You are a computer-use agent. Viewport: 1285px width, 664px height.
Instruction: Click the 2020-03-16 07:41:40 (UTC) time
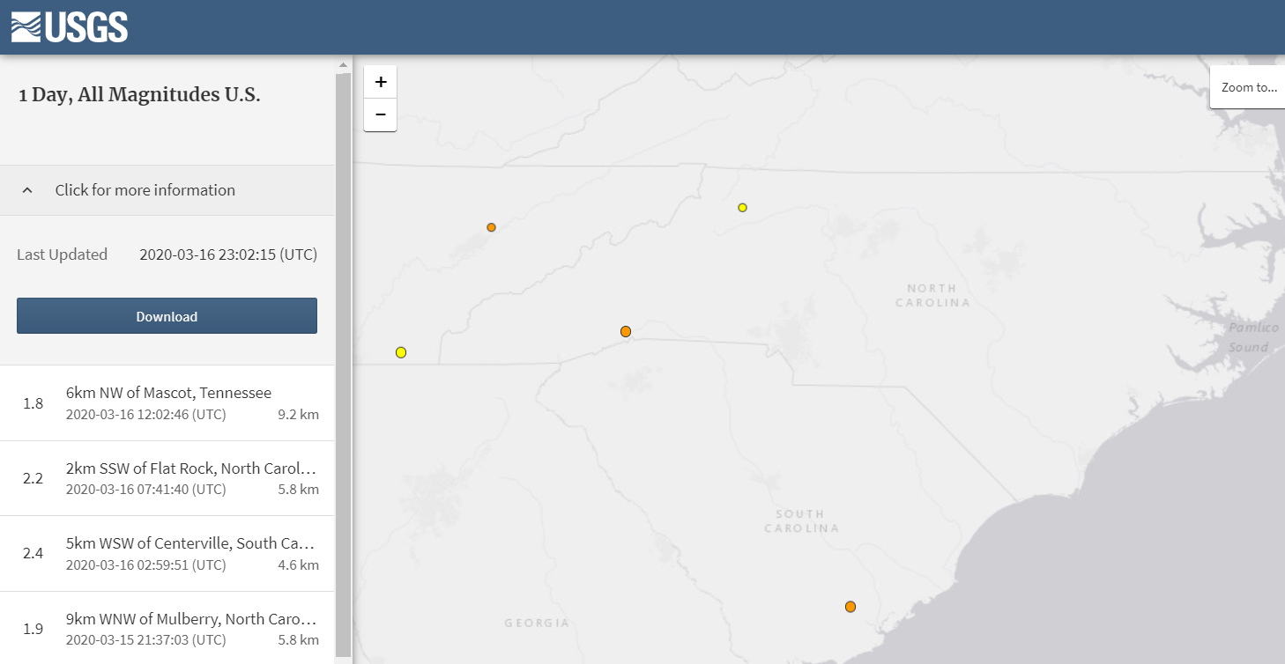click(x=146, y=490)
